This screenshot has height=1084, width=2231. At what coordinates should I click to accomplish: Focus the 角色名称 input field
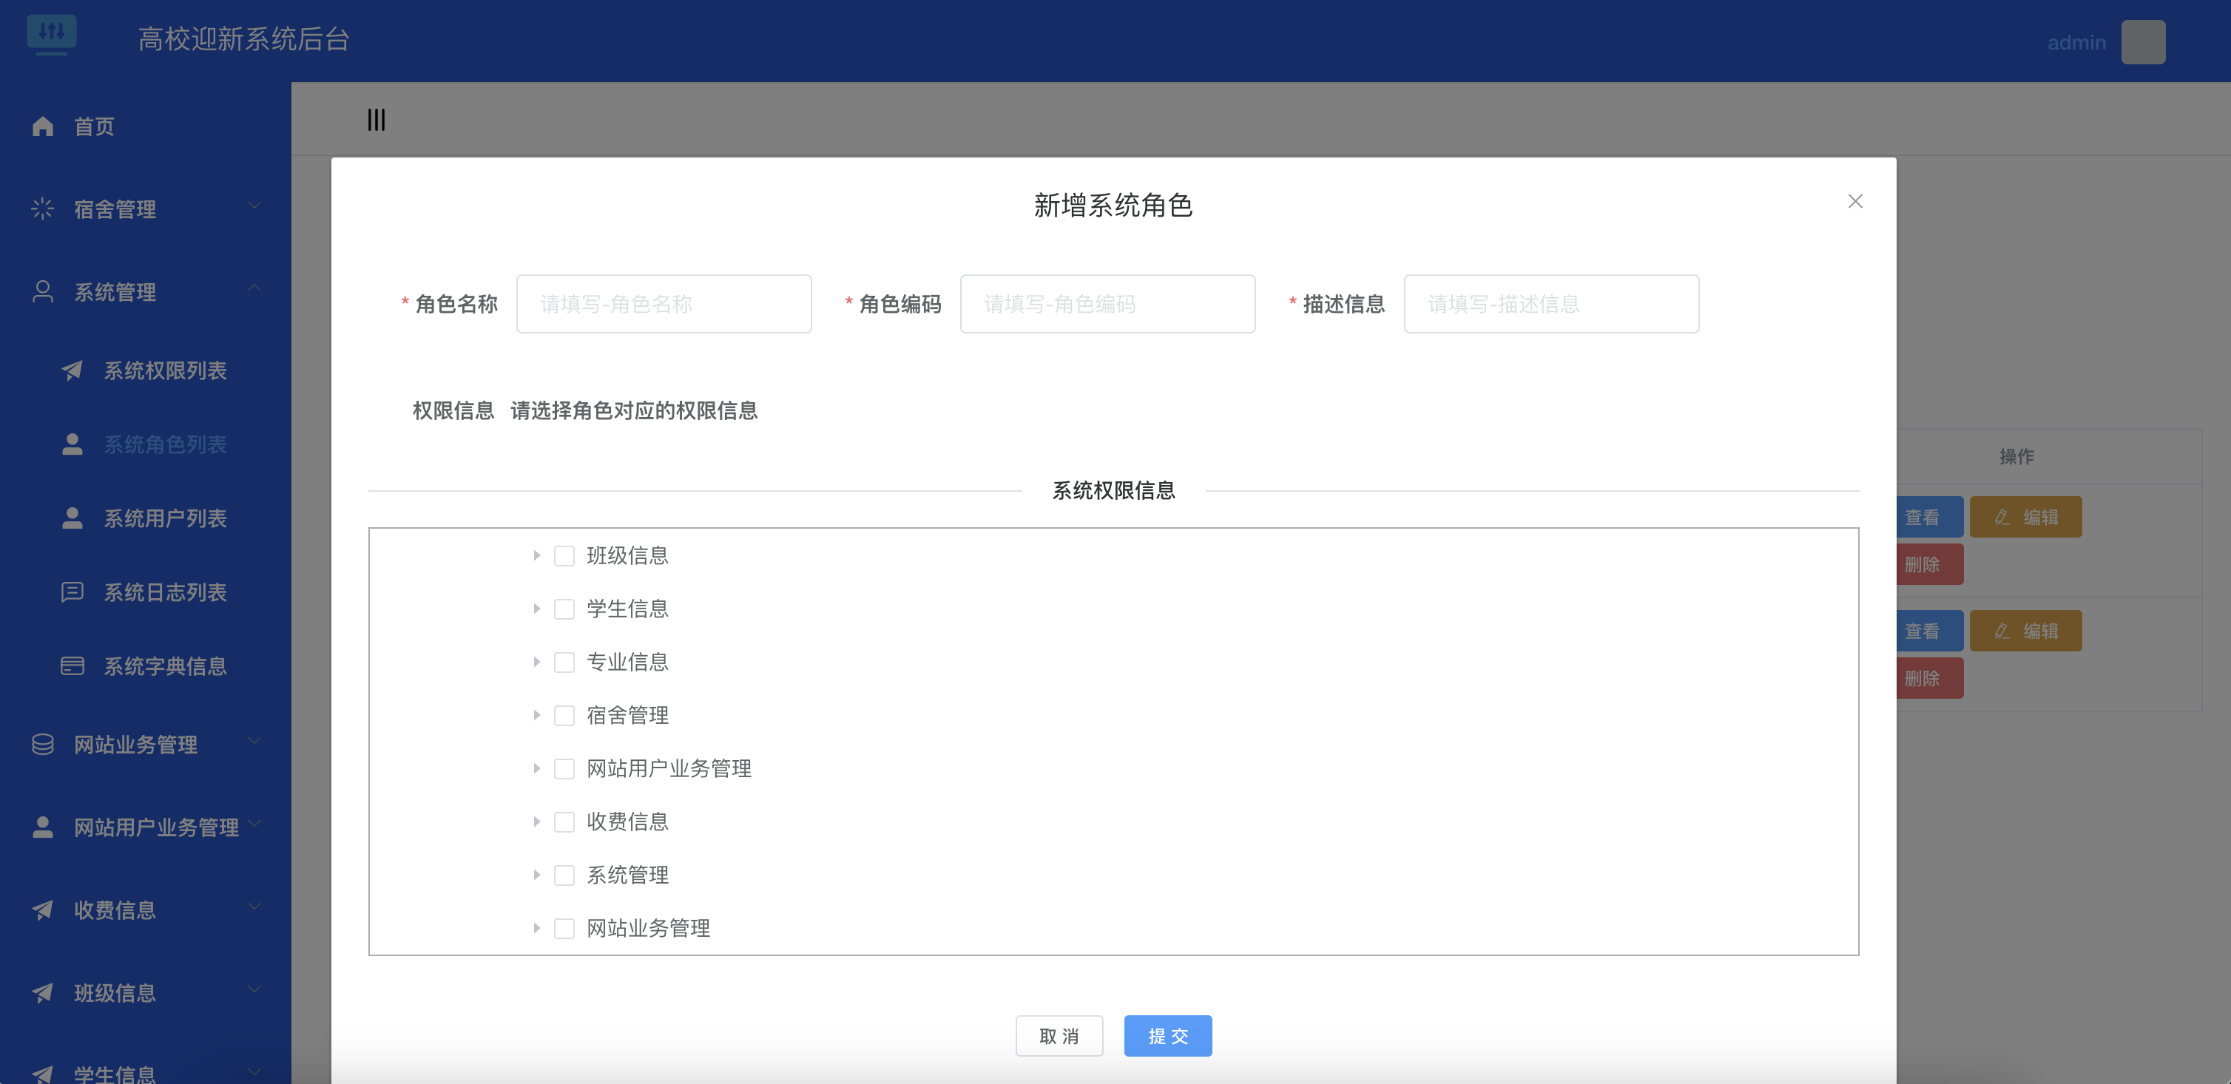pos(664,304)
